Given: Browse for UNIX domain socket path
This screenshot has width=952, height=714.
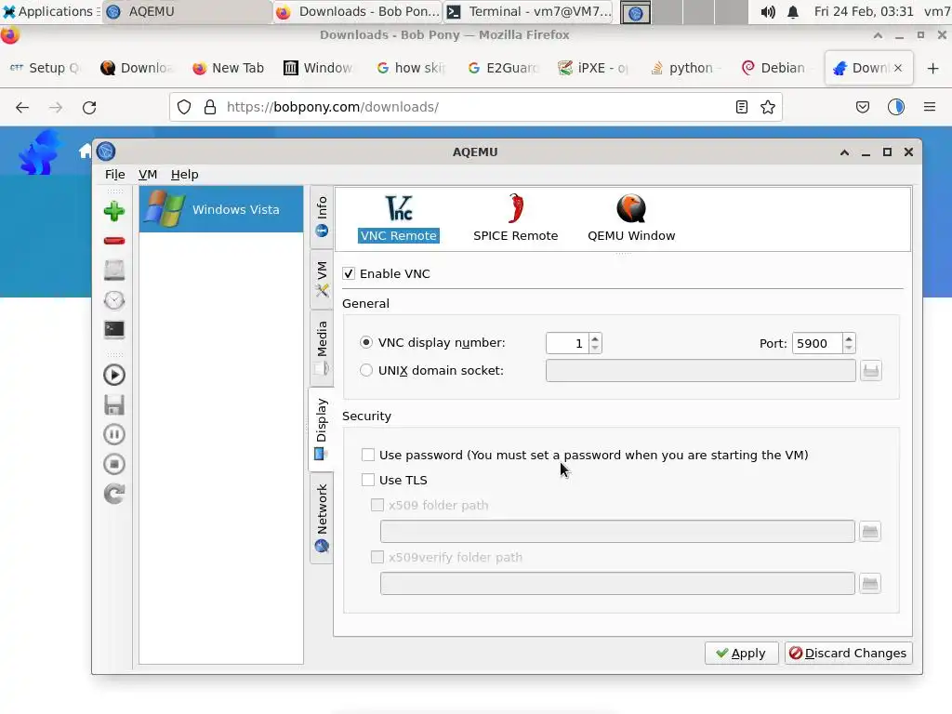Looking at the screenshot, I should click(871, 370).
